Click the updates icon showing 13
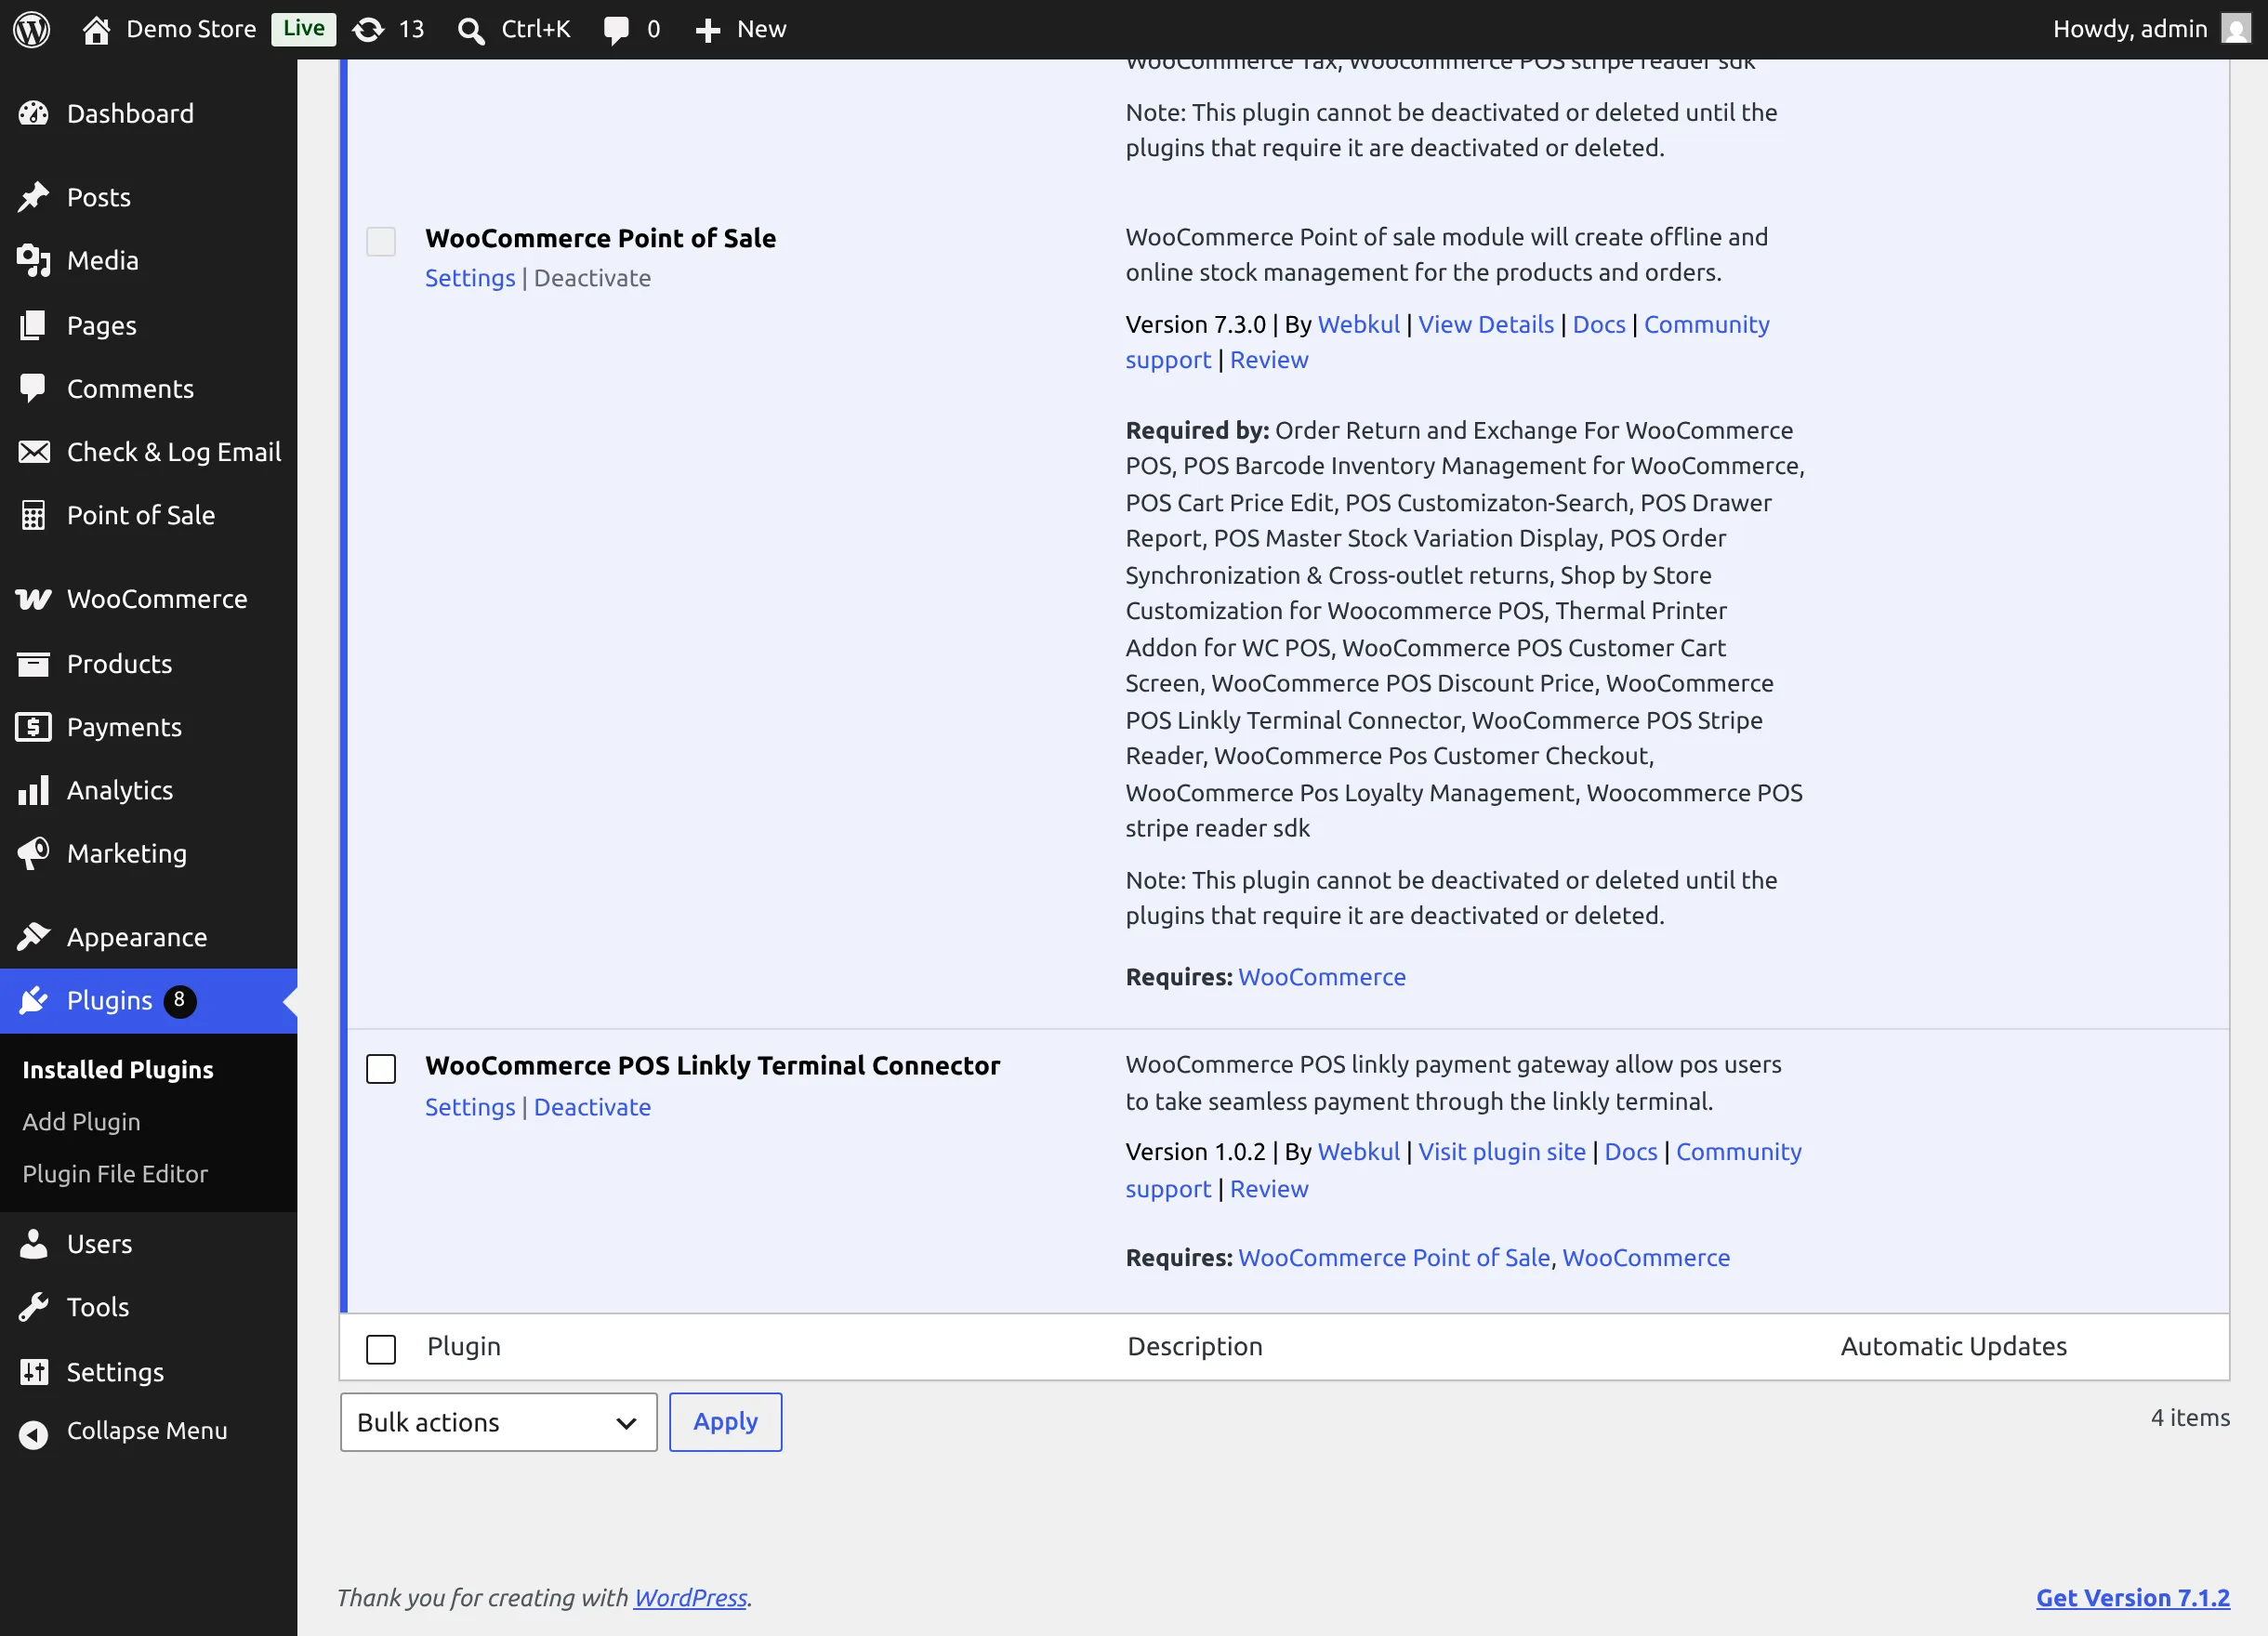The height and width of the screenshot is (1636, 2268). (368, 30)
